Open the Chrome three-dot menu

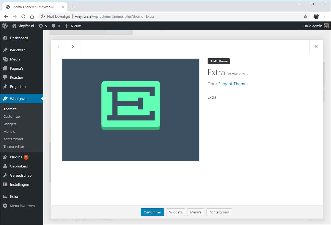[x=325, y=16]
